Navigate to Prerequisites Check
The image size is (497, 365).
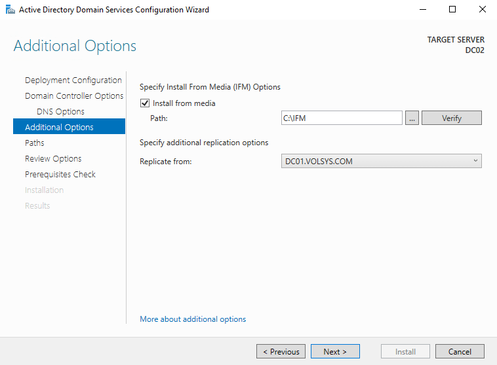click(60, 175)
